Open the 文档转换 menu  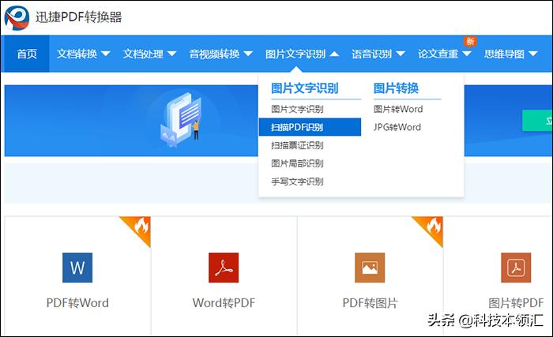tap(77, 54)
